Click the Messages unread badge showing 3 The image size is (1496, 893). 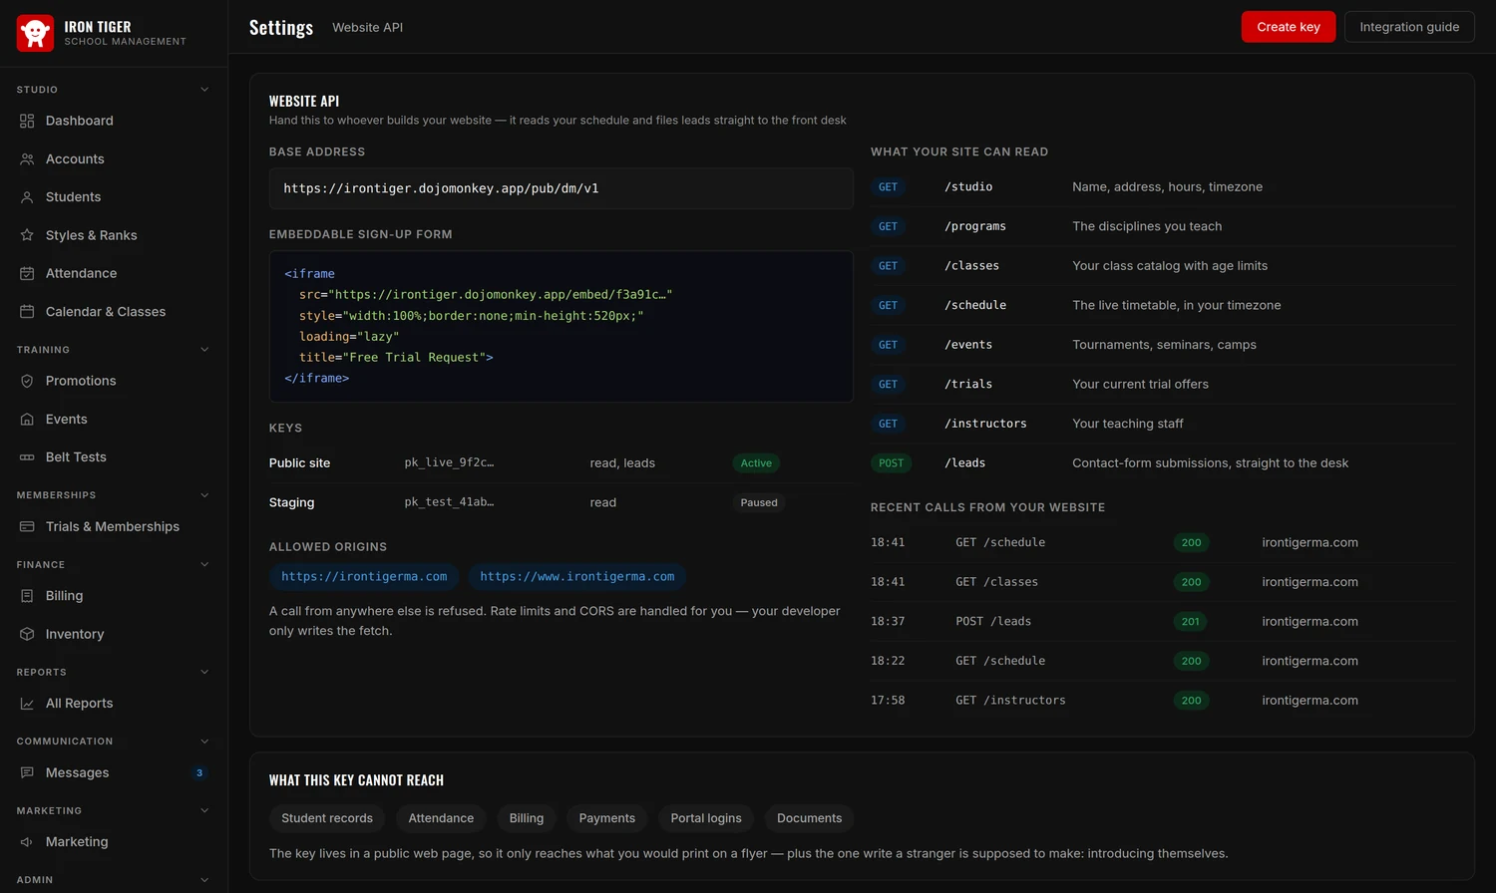coord(199,772)
